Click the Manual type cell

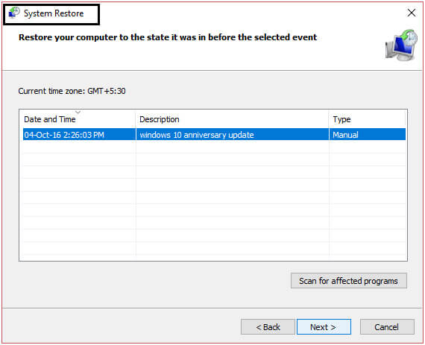coord(345,135)
